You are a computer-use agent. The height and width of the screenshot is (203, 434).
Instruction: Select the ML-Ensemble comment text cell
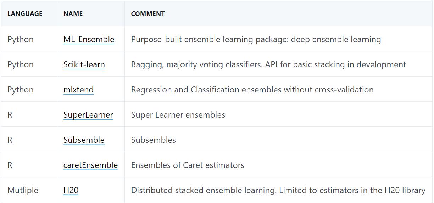[x=256, y=39]
